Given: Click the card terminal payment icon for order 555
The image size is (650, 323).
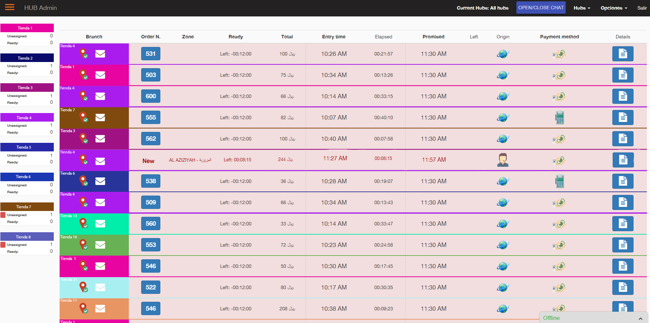Looking at the screenshot, I should coord(560,117).
